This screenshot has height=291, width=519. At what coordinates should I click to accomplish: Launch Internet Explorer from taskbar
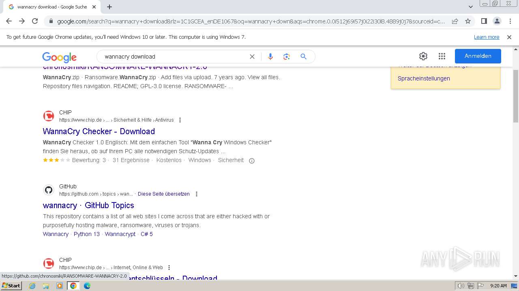click(x=32, y=286)
